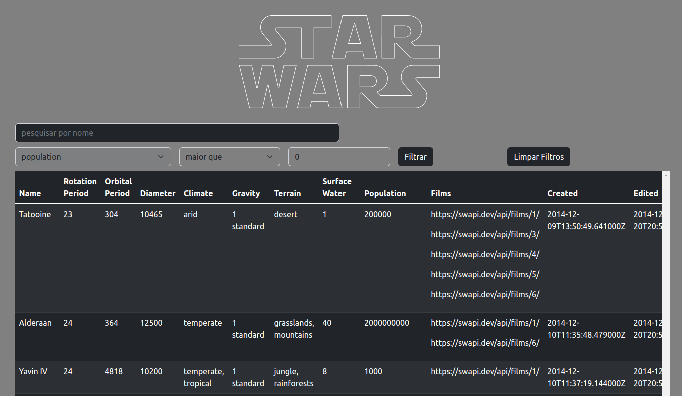The width and height of the screenshot is (682, 396).
Task: Click the Terrain column header
Action: point(288,193)
